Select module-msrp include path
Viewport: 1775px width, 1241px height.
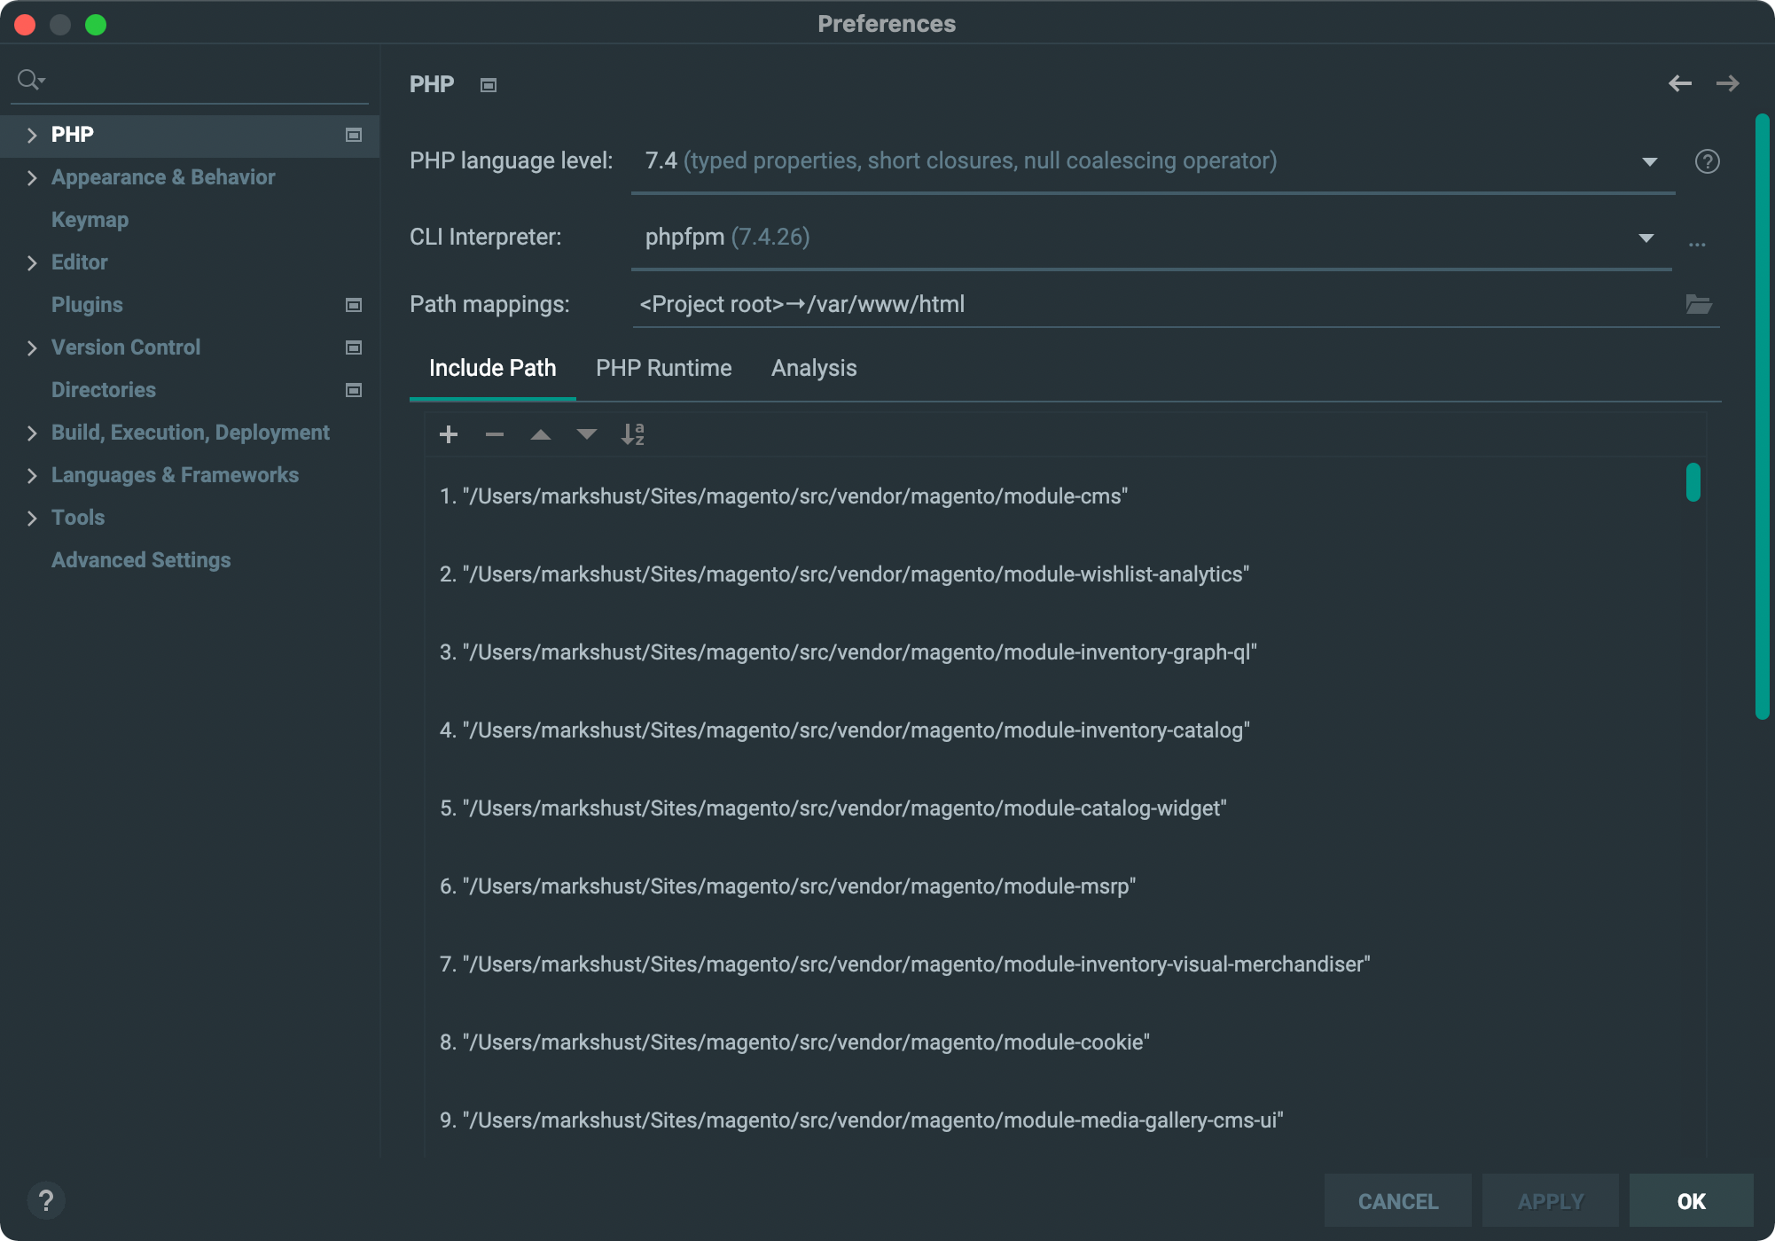click(787, 886)
